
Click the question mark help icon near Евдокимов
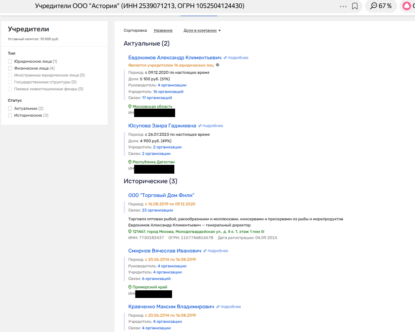pyautogui.click(x=218, y=65)
